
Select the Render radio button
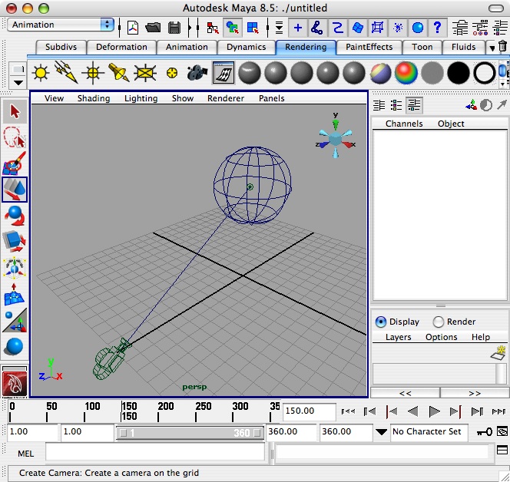click(439, 322)
